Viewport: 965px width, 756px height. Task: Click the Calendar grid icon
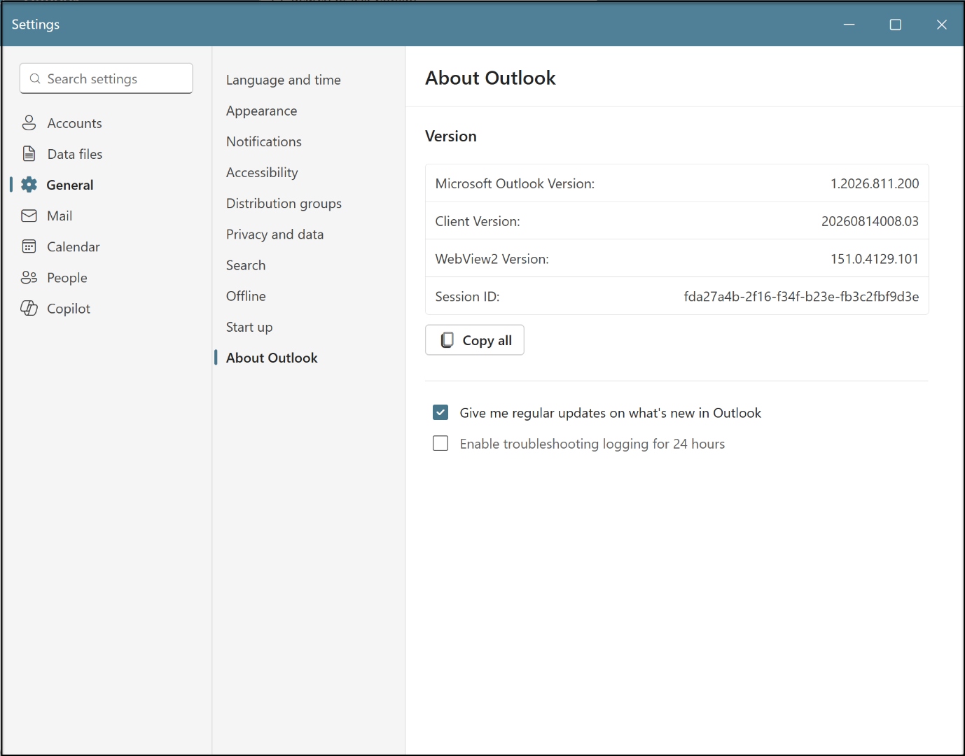[29, 246]
